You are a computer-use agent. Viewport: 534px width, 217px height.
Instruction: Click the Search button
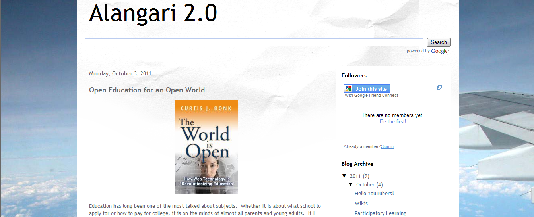coord(439,42)
